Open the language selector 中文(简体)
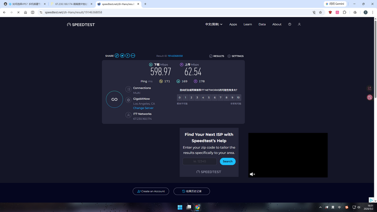The width and height of the screenshot is (377, 212). 214,24
